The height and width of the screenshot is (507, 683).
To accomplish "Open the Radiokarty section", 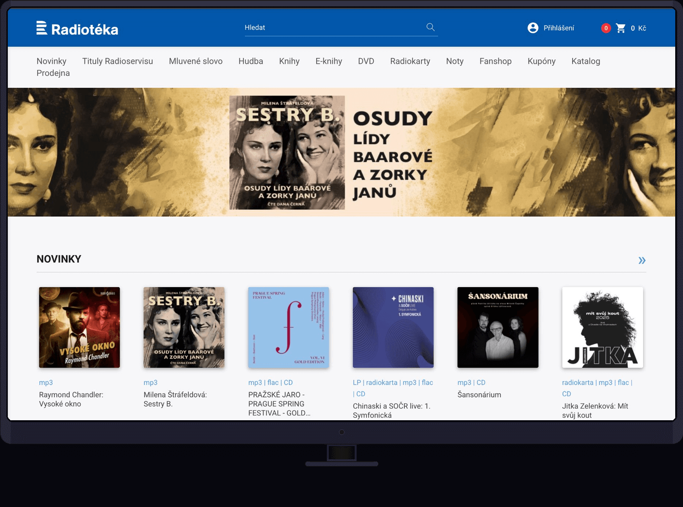I will (410, 61).
